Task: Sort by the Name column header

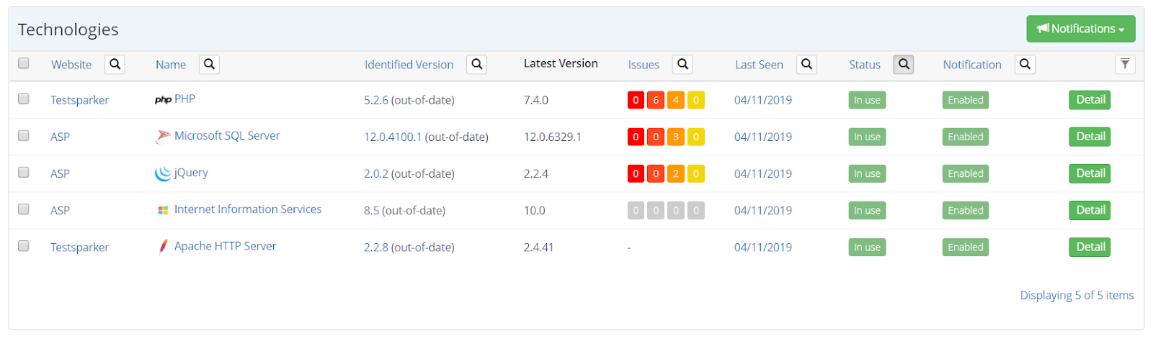Action: (171, 65)
